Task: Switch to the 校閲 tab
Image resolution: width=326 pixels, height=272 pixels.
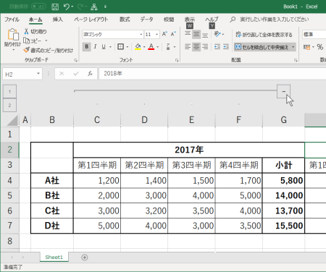Action: point(169,20)
